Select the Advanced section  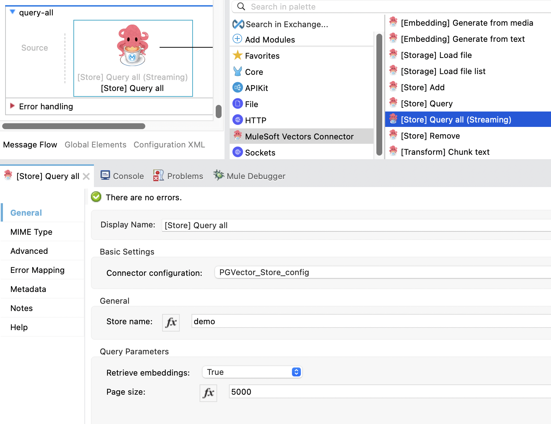pyautogui.click(x=43, y=251)
